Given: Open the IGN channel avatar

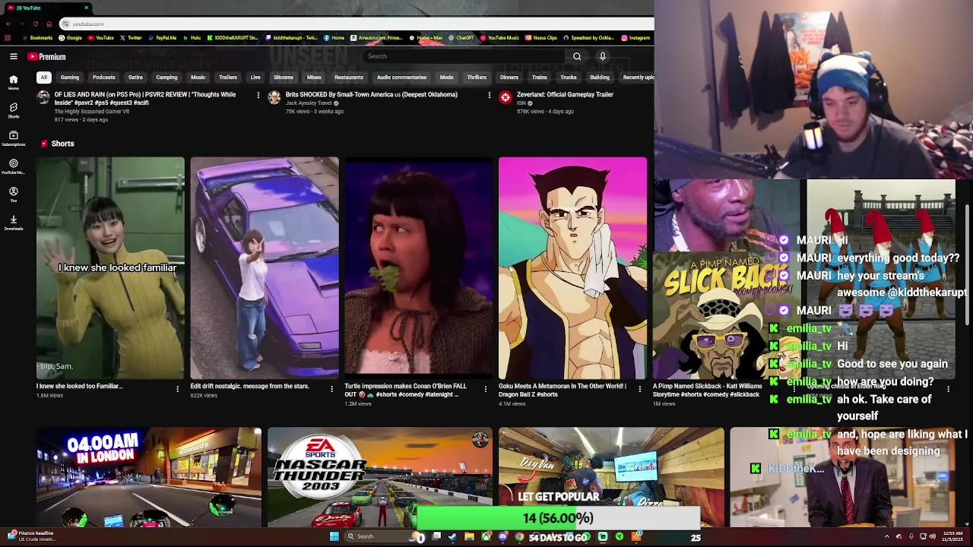Looking at the screenshot, I should click(x=506, y=97).
